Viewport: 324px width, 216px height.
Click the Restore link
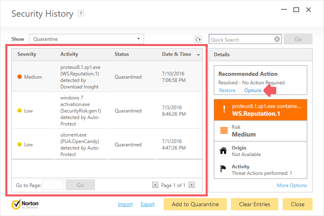227,90
